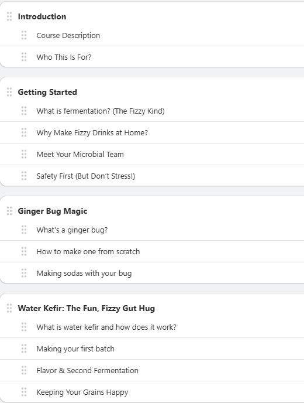
Task: Click drag handle next to Safety First lesson
Action: (24, 176)
